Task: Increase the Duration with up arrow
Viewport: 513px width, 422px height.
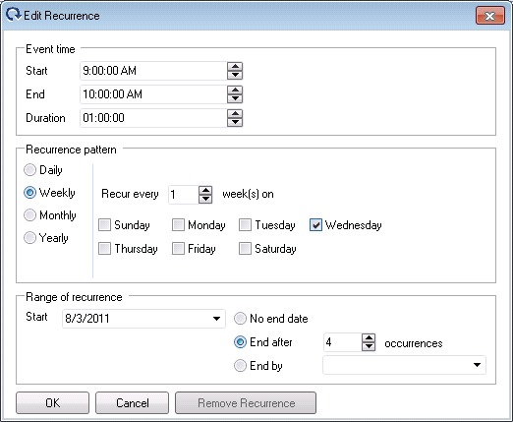Action: click(235, 114)
